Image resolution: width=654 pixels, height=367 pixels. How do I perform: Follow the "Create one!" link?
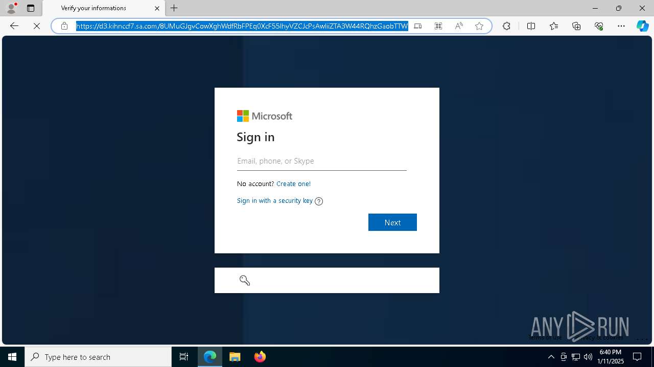pyautogui.click(x=293, y=184)
